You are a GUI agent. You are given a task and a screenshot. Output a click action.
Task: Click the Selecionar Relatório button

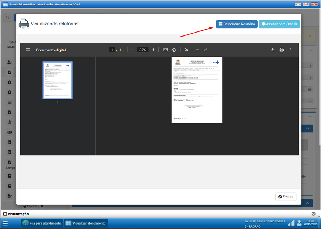pyautogui.click(x=237, y=24)
